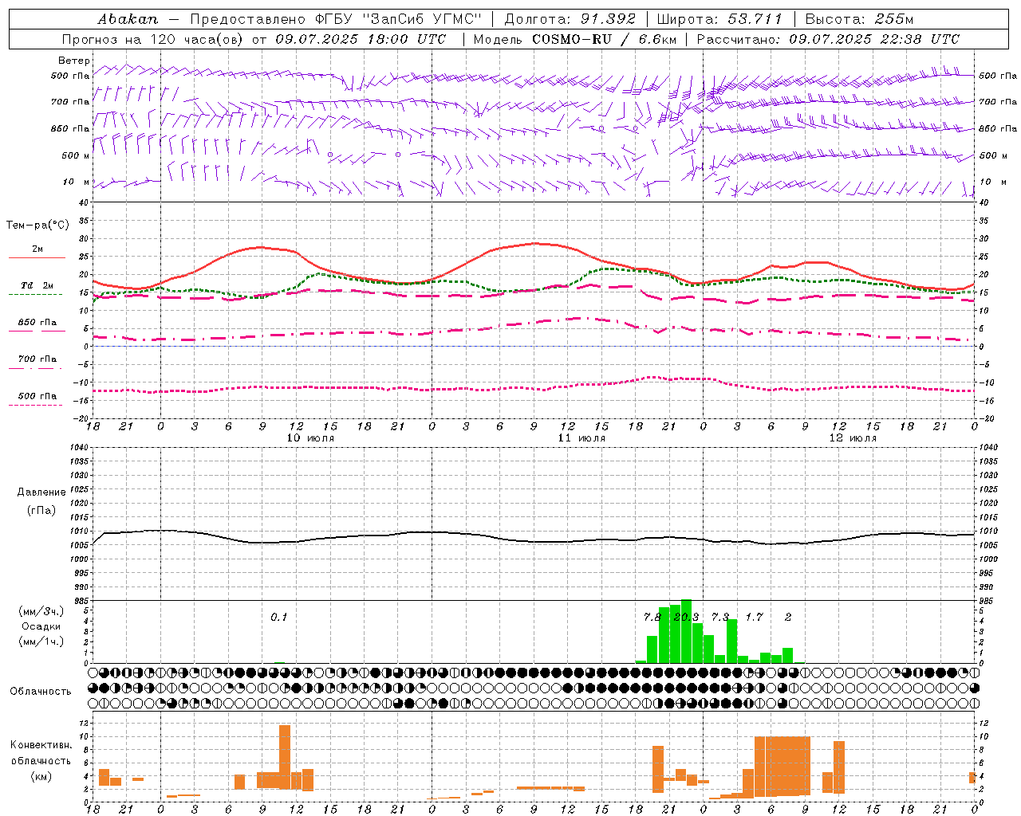Click the "Td 2м" dew point legend entry
This screenshot has height=816, width=1021.
point(37,285)
